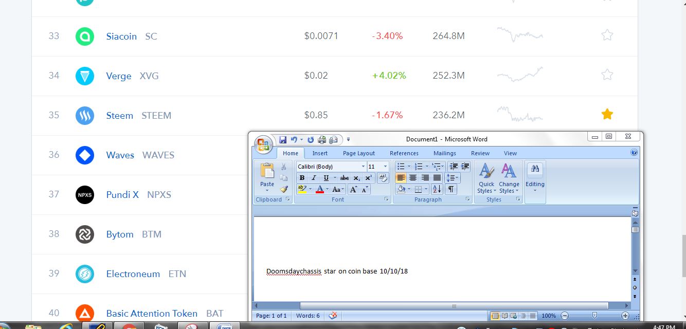
Task: Click the Clear Formatting icon
Action: coord(383,178)
